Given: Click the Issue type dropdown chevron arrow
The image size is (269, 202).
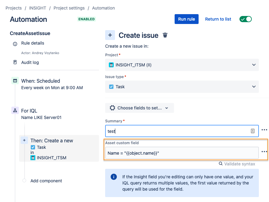Looking at the screenshot, I should pos(254,87).
